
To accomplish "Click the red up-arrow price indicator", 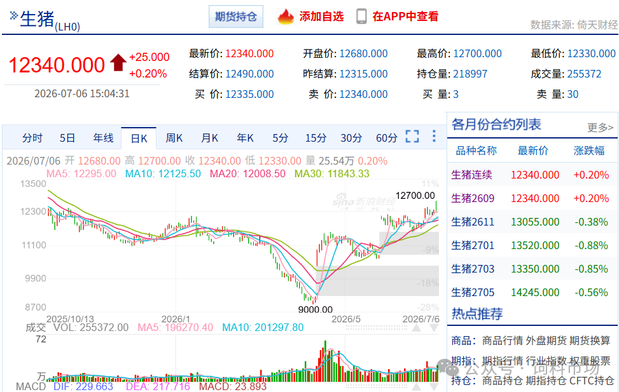I will click(118, 63).
